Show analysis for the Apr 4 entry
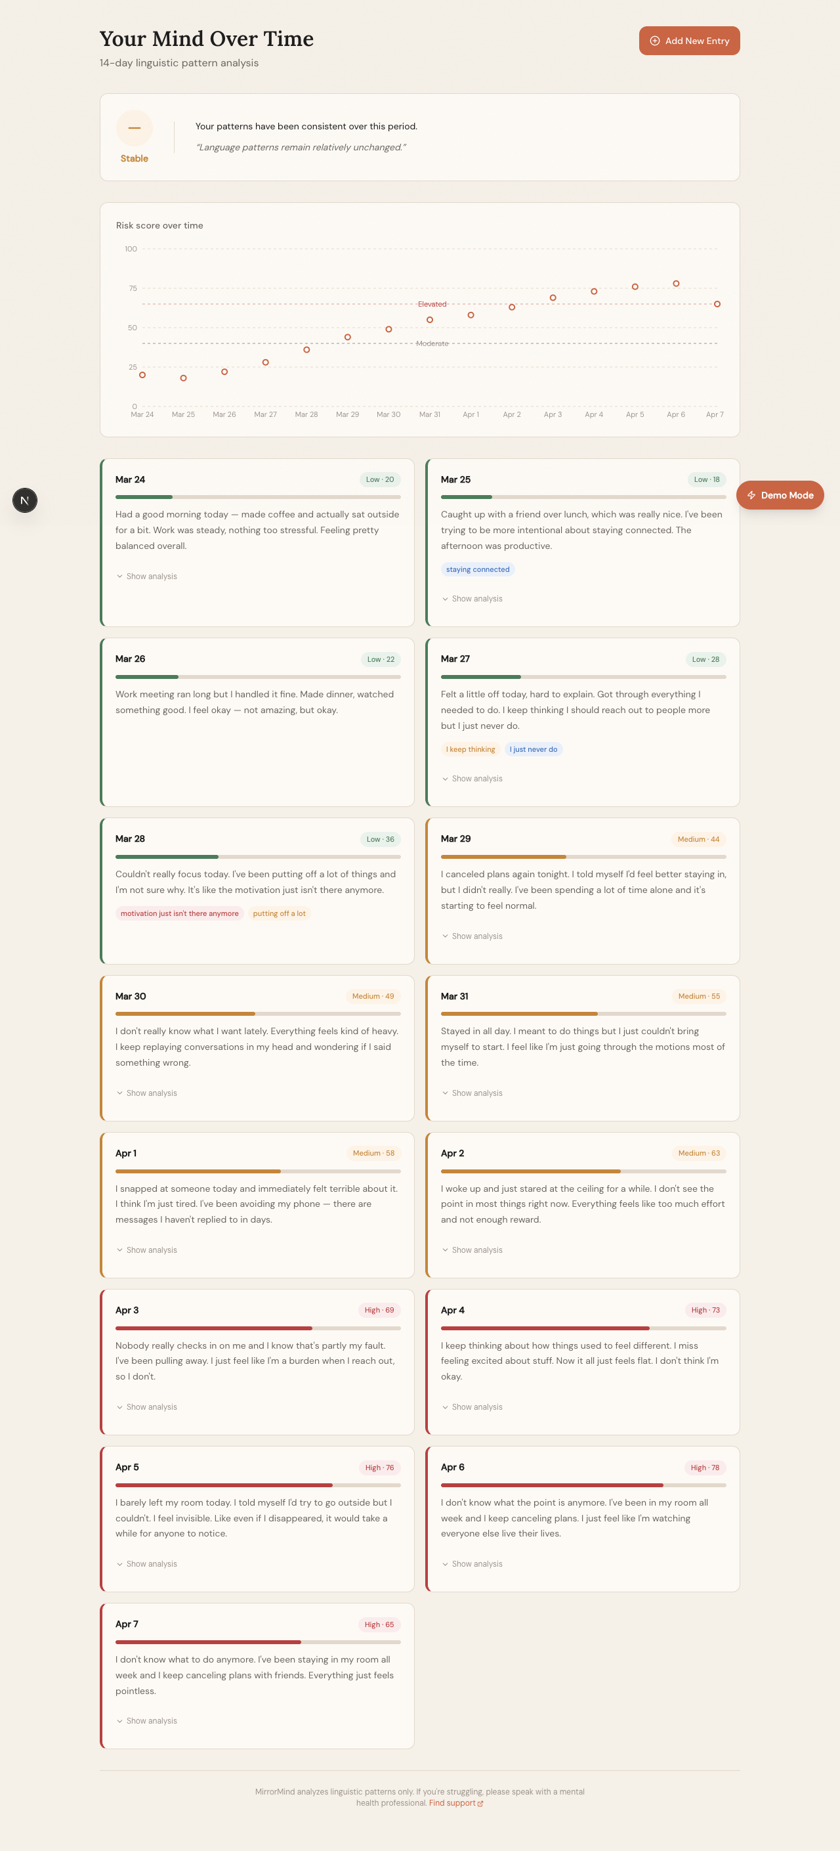 (472, 1407)
